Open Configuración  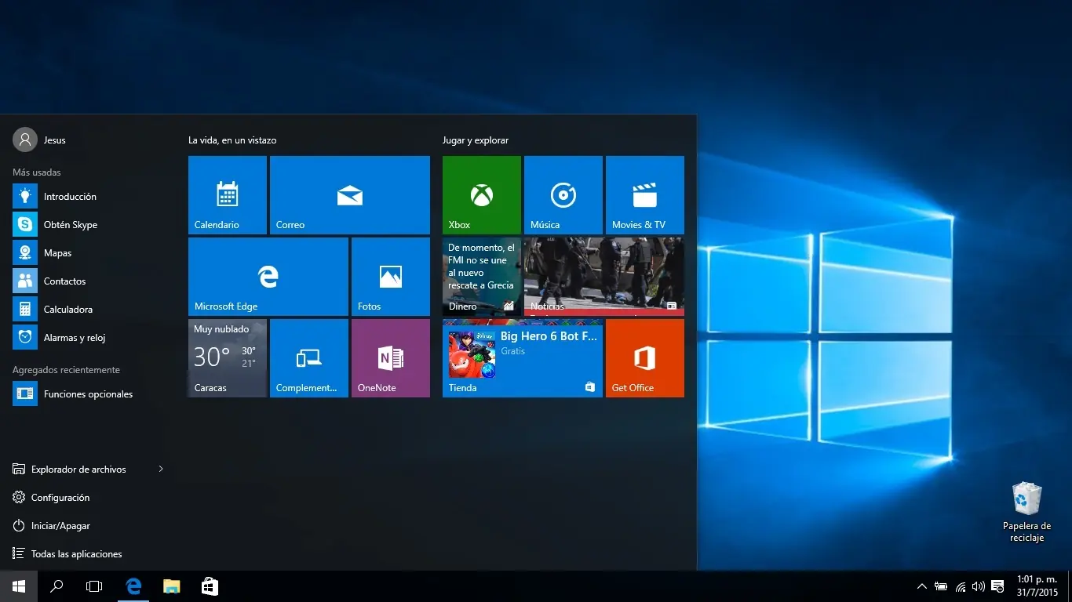coord(61,497)
